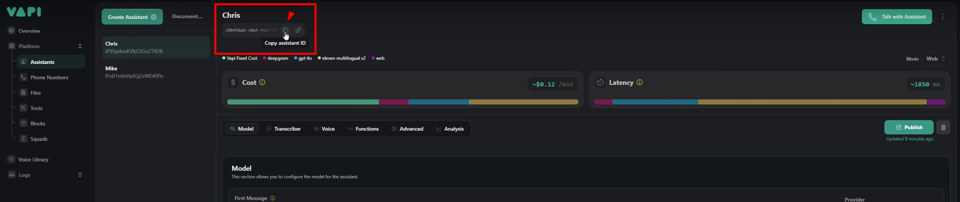Open the Mode Web dropdown
The image size is (960, 202).
[935, 58]
